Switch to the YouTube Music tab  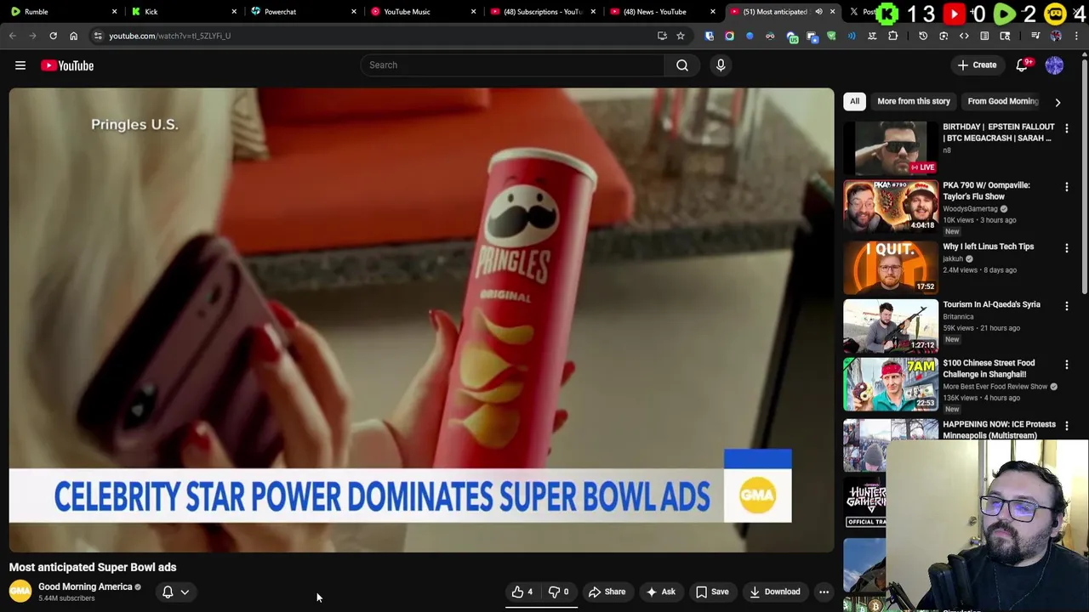pyautogui.click(x=423, y=12)
